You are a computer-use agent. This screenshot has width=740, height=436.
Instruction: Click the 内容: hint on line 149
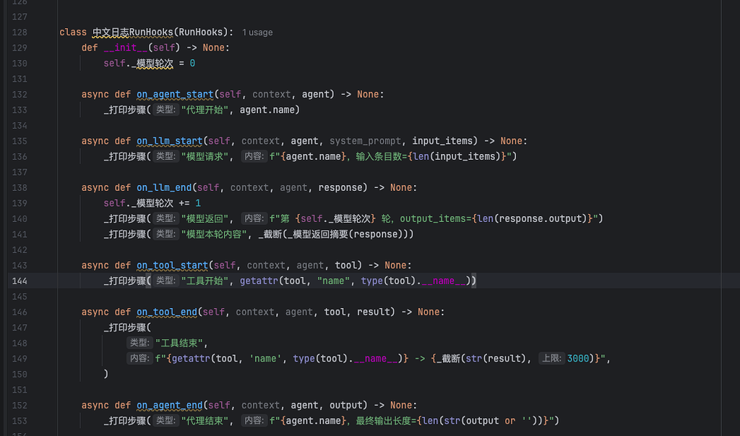[139, 359]
